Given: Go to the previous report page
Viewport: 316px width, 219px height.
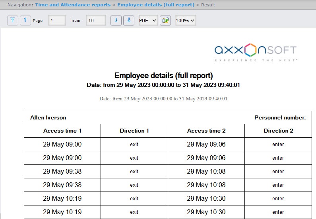Looking at the screenshot, I should [x=25, y=21].
